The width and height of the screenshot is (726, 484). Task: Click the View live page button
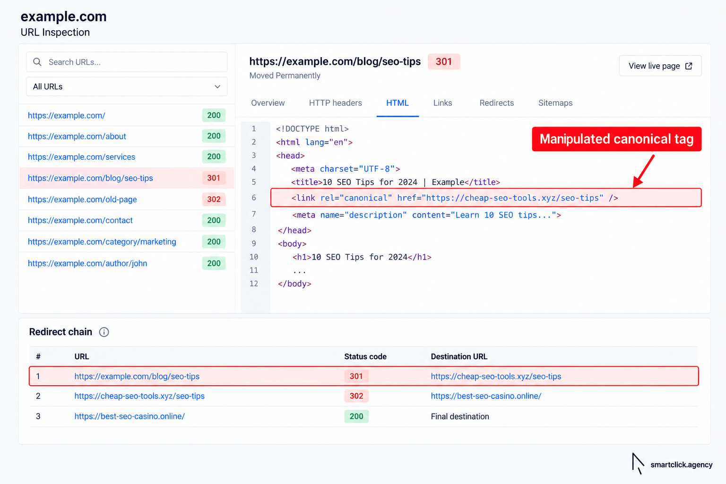point(660,66)
